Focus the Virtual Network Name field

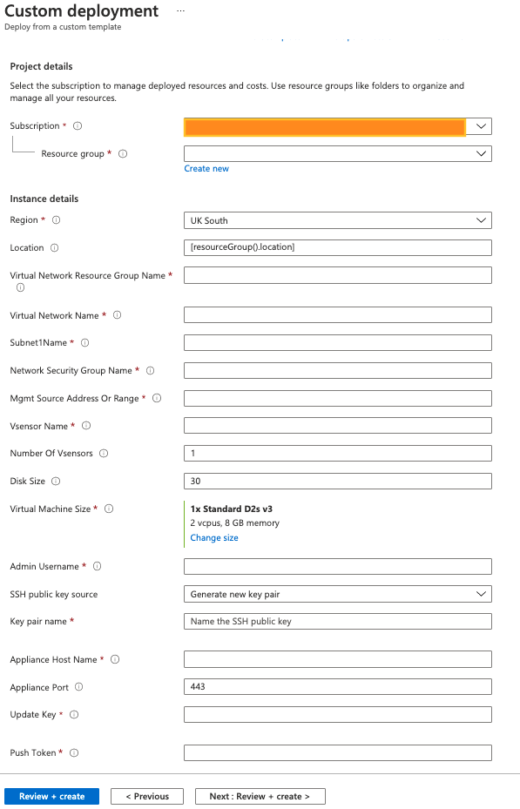coord(338,315)
